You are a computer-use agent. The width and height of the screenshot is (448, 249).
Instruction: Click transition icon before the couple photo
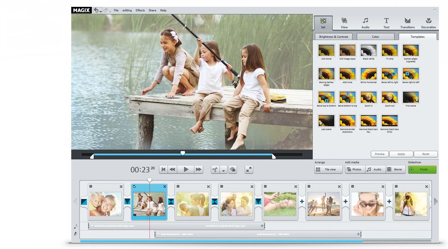pyautogui.click(x=214, y=202)
